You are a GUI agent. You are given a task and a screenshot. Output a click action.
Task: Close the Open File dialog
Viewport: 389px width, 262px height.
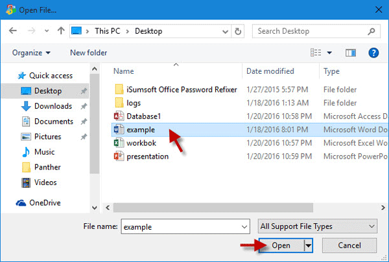coord(379,10)
